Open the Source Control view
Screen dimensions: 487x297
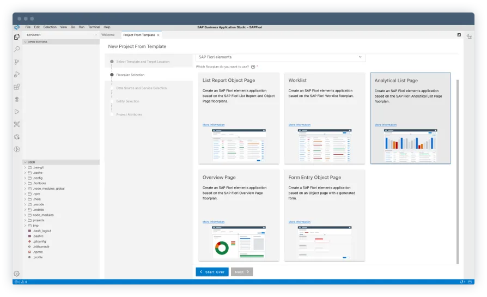[17, 62]
